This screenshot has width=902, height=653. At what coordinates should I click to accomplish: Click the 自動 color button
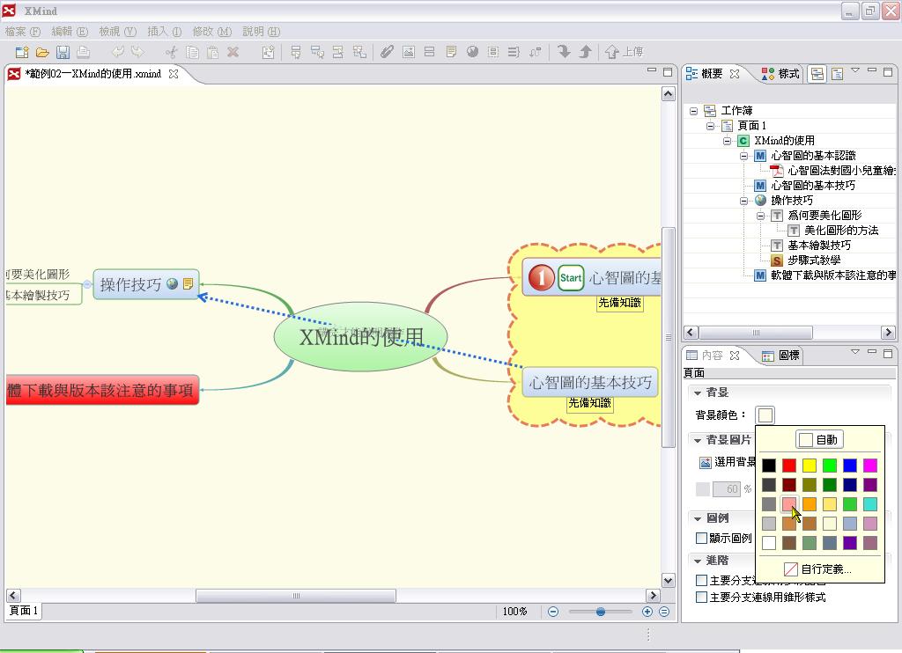[x=819, y=440]
